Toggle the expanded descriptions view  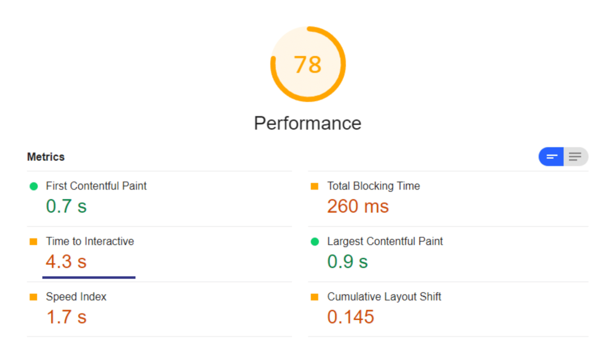(576, 157)
